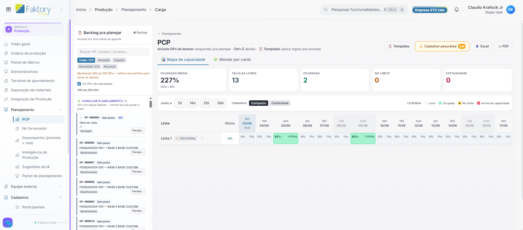
Task: Click the Buscar OP / projeto search field
Action: coord(113,52)
